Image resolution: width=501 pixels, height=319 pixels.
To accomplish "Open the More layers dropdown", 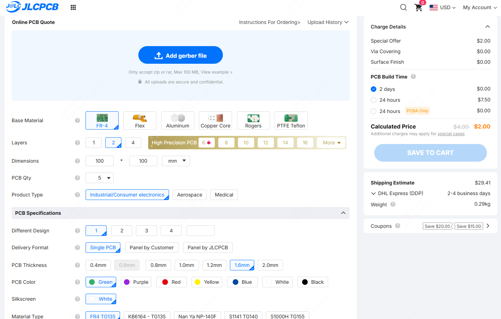I will (x=332, y=143).
